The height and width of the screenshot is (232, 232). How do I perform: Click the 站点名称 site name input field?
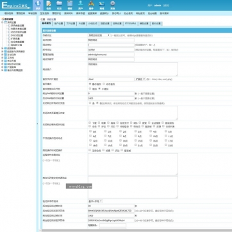pyautogui.click(x=111, y=40)
